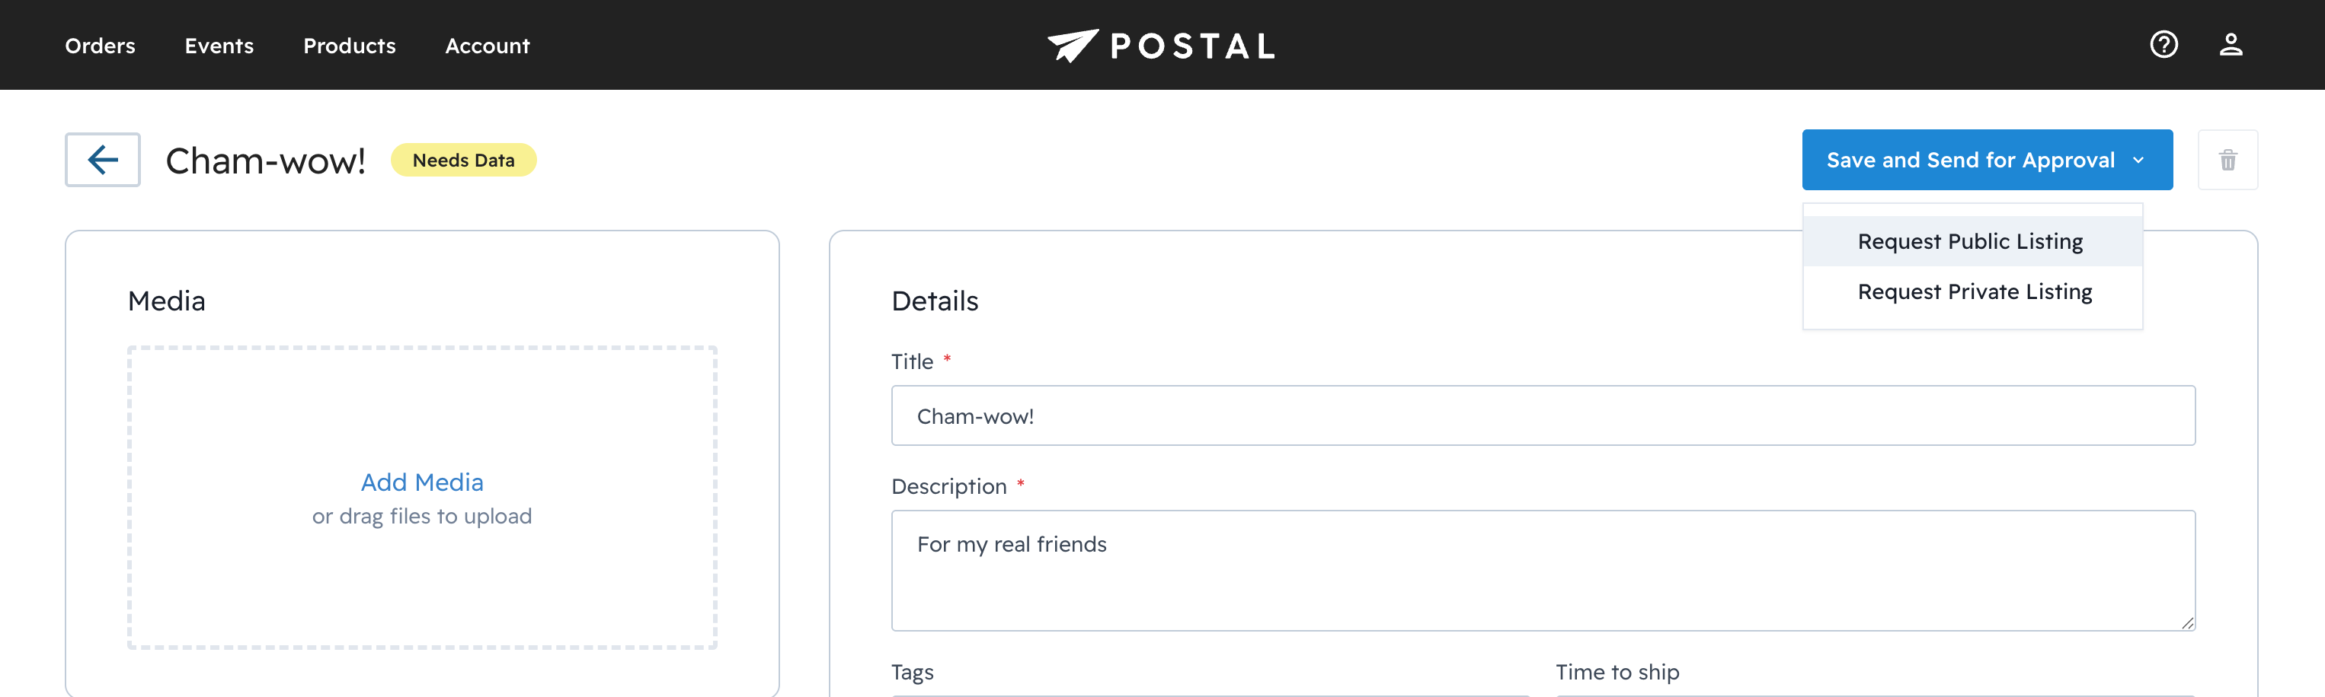Open the Orders menu
The height and width of the screenshot is (697, 2325).
(x=101, y=46)
